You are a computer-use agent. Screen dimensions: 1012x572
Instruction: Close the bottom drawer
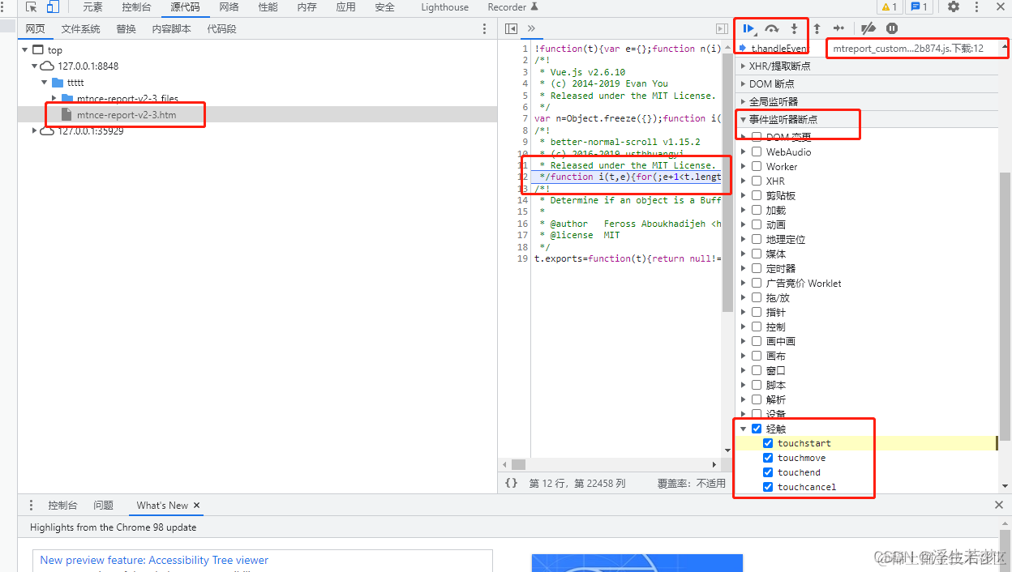[999, 505]
